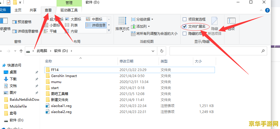
Task: Select 大图标 large icons layout
Action: coord(73,19)
